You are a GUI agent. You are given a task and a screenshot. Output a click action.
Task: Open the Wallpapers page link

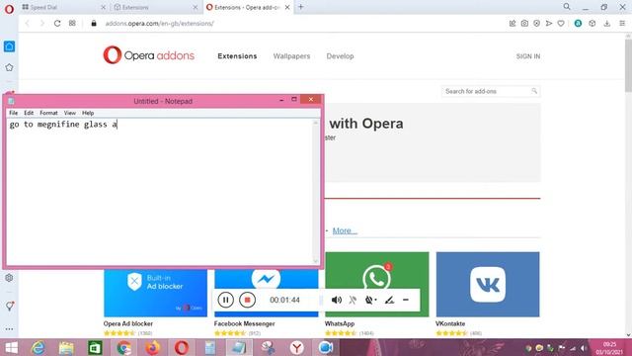pyautogui.click(x=291, y=56)
